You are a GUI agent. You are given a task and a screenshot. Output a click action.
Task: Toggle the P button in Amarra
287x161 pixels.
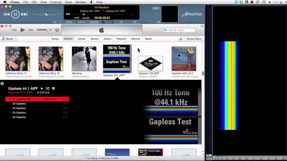tap(149, 22)
